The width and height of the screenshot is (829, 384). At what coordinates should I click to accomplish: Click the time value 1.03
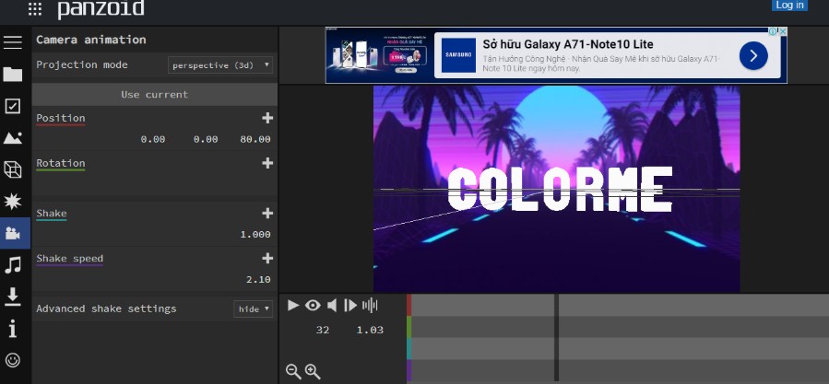pyautogui.click(x=370, y=330)
